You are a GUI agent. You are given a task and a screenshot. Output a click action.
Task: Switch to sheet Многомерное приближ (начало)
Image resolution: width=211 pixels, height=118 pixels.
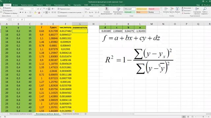(x=21, y=114)
